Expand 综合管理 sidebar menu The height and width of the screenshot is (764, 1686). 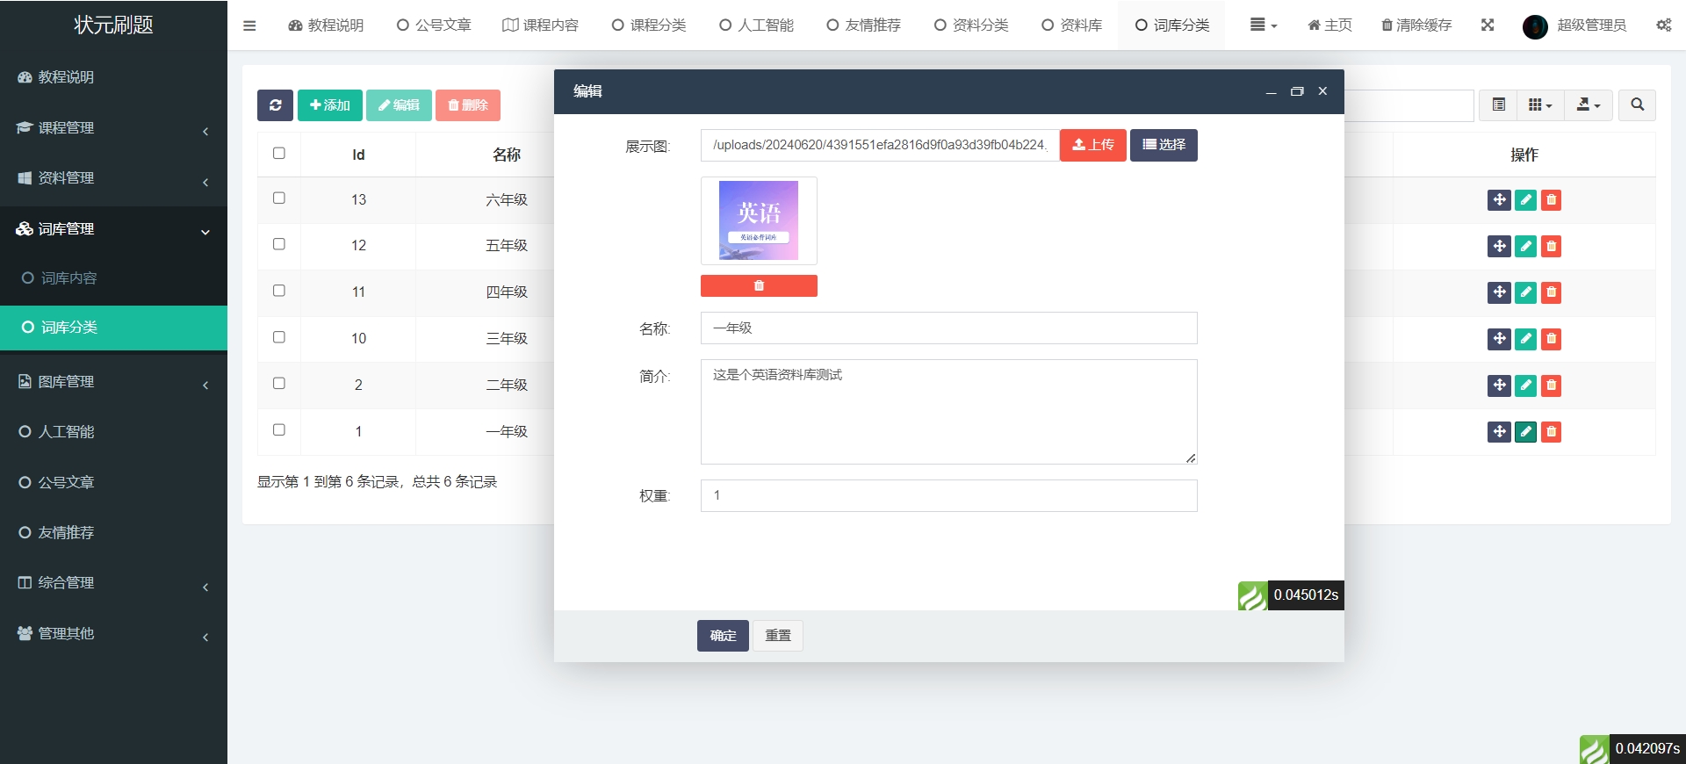point(113,583)
